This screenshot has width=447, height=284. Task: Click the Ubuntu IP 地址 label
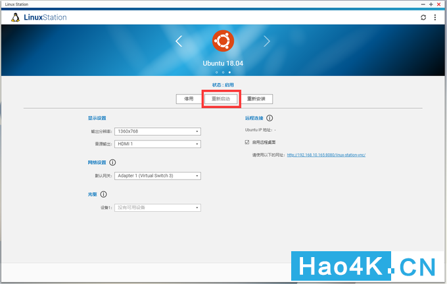coord(258,130)
